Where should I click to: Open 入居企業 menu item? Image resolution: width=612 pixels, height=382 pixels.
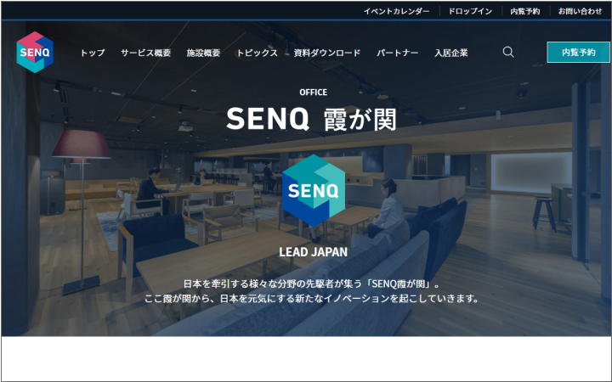pos(451,53)
